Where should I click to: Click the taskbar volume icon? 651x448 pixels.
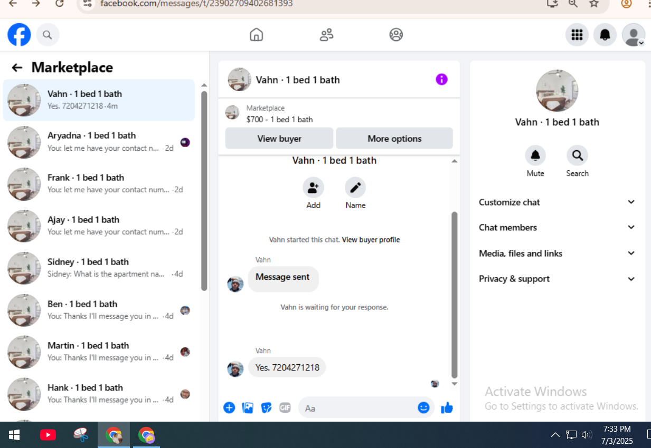(586, 435)
